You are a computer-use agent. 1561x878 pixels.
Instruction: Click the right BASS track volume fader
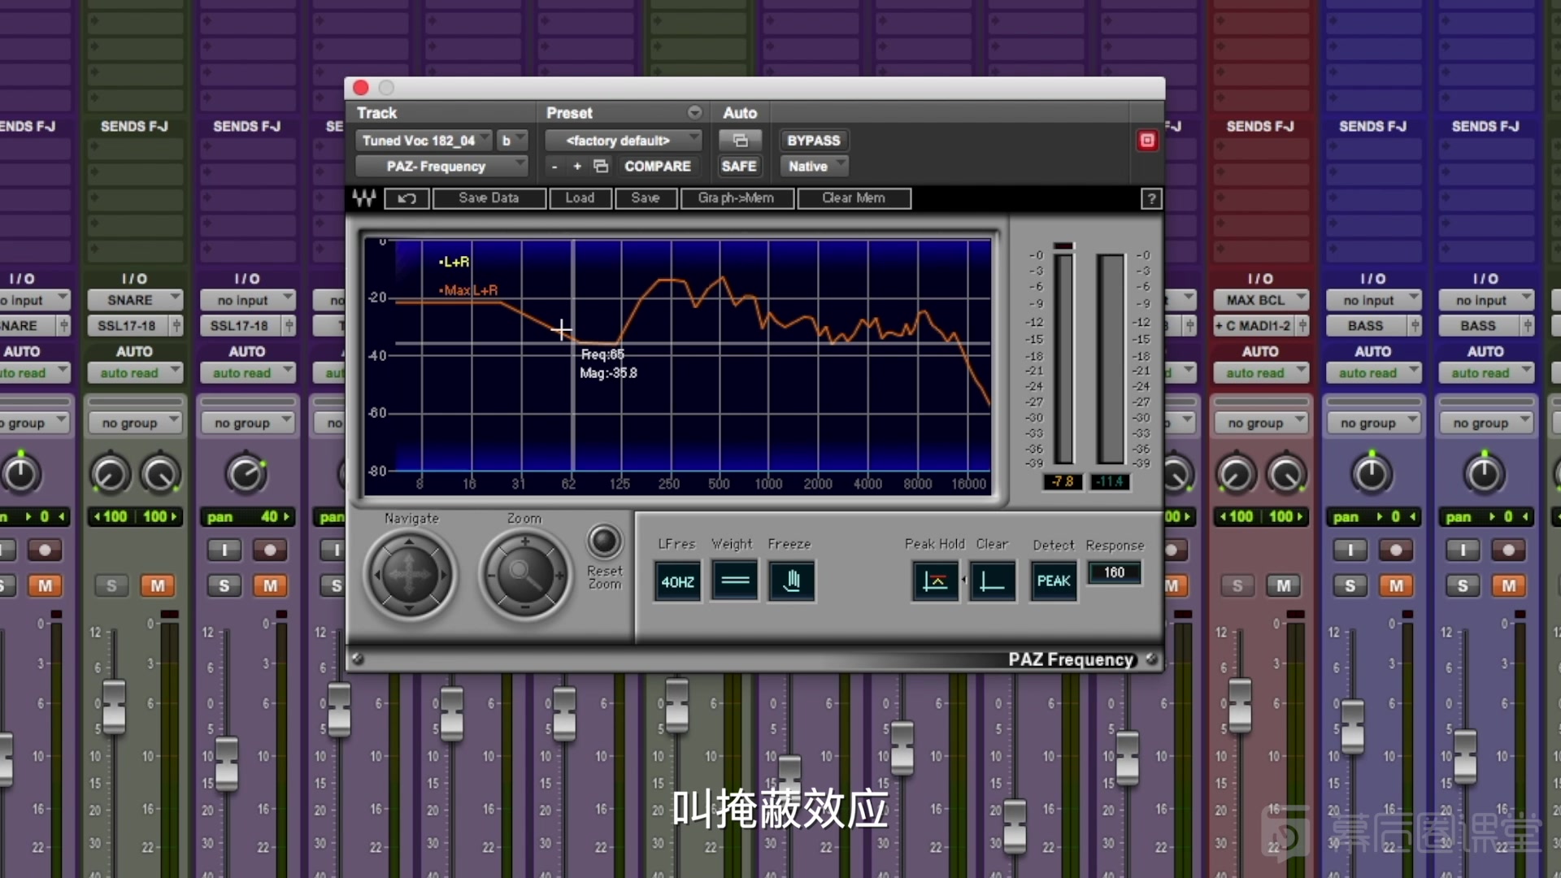pyautogui.click(x=1465, y=757)
